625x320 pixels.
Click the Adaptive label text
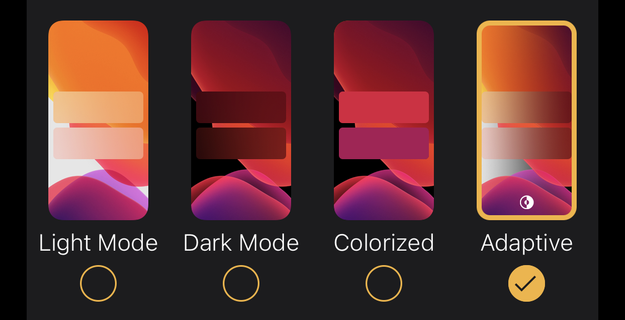coord(527,243)
